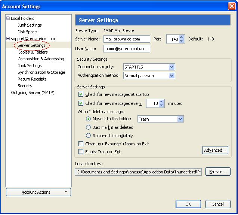Increase the port number with up arrow
This screenshot has height=215, width=238.
coord(182,37)
